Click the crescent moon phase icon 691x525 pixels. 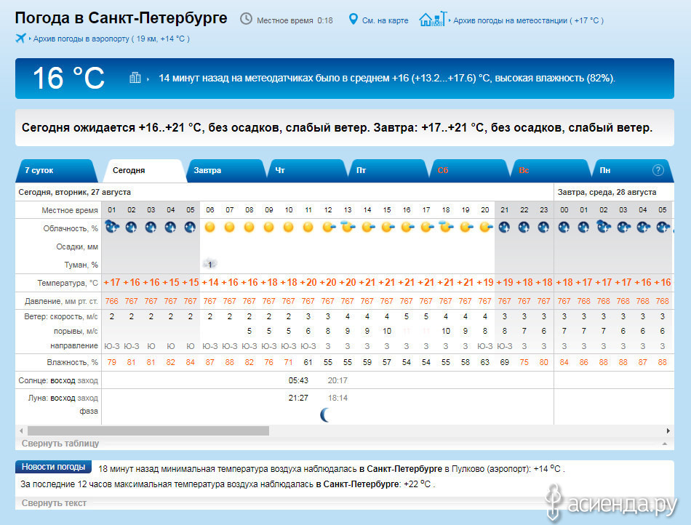[x=325, y=414]
